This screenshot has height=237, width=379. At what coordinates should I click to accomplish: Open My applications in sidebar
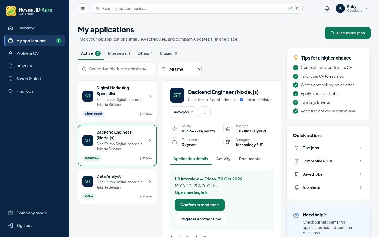(x=35, y=41)
